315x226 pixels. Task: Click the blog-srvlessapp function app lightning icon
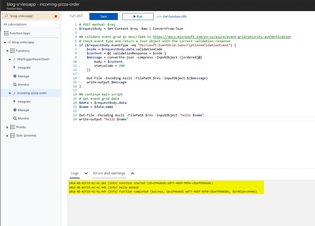(x=9, y=42)
